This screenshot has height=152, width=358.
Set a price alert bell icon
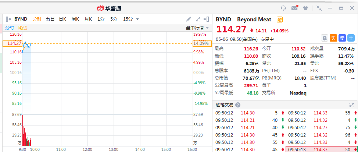pyautogui.click(x=325, y=38)
